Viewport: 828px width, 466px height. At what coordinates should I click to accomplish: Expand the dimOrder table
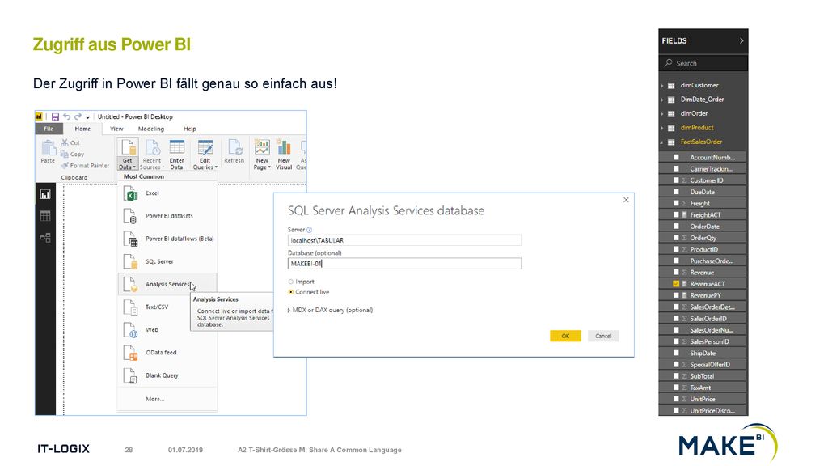click(661, 113)
